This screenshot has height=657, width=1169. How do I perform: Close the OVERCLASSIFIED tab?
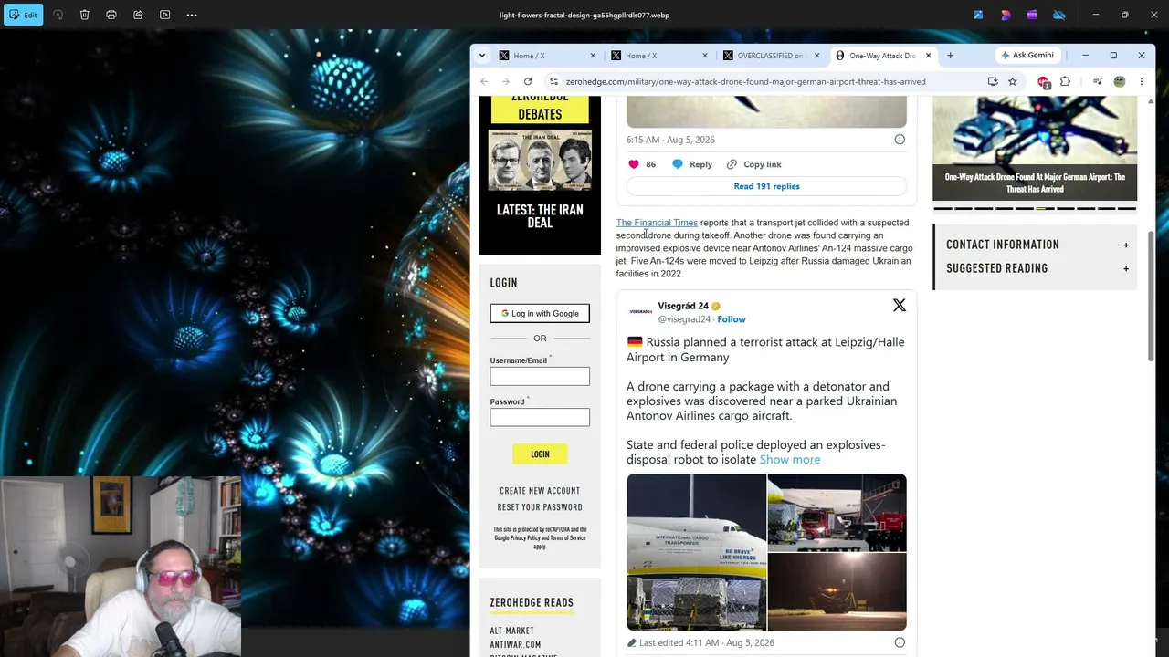click(x=816, y=56)
